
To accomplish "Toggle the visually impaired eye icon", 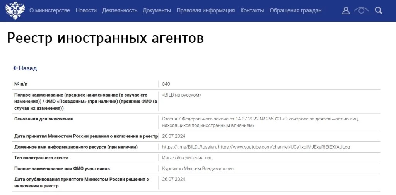I will pyautogui.click(x=362, y=10).
